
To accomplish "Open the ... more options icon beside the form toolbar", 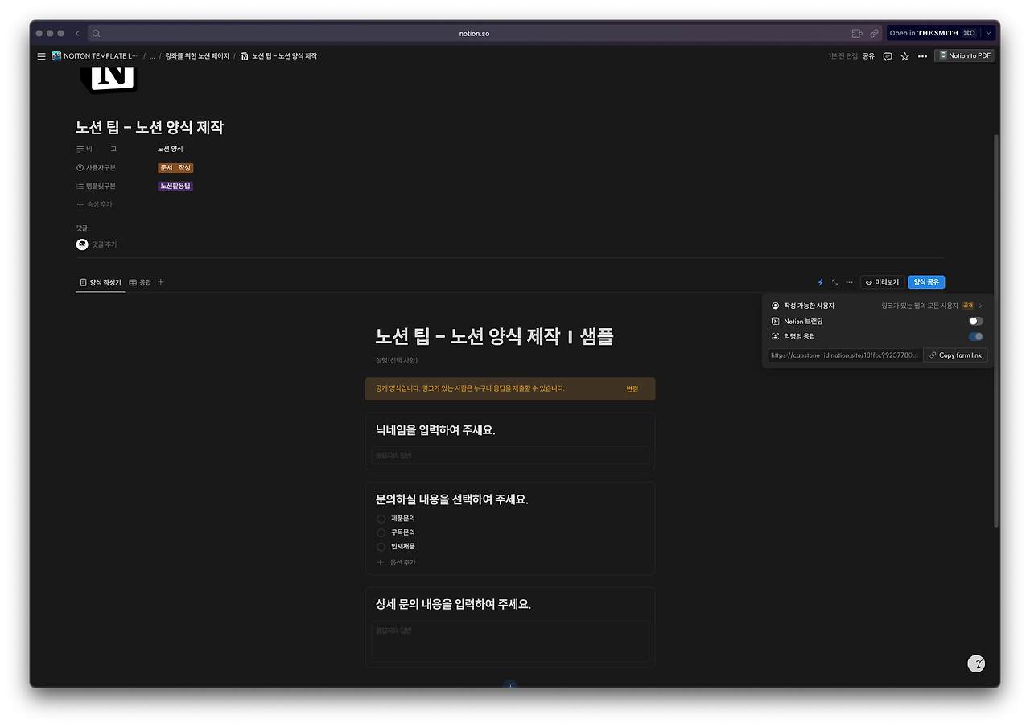I will point(849,282).
